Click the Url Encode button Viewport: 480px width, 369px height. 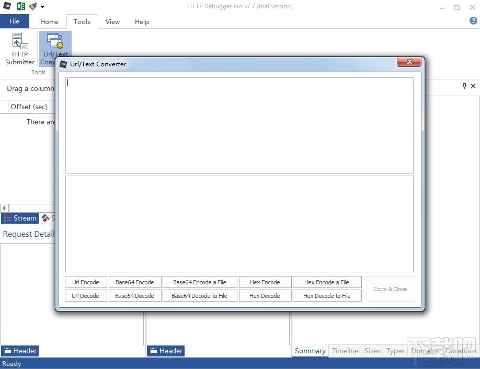[86, 282]
